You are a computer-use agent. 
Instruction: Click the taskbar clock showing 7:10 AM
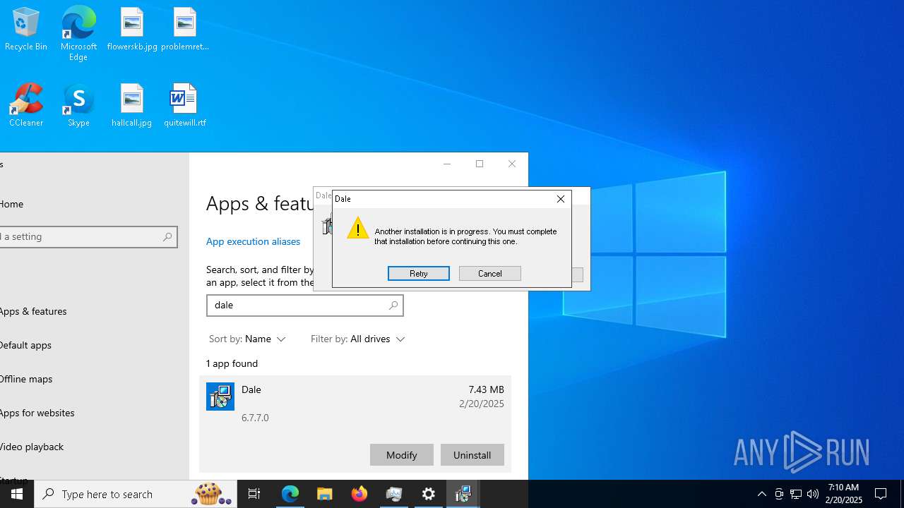[844, 494]
